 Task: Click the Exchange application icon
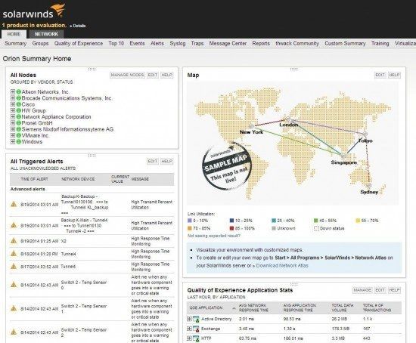196,329
